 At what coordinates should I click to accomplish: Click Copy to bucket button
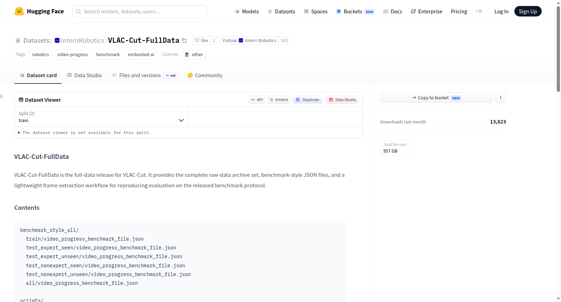pos(436,98)
